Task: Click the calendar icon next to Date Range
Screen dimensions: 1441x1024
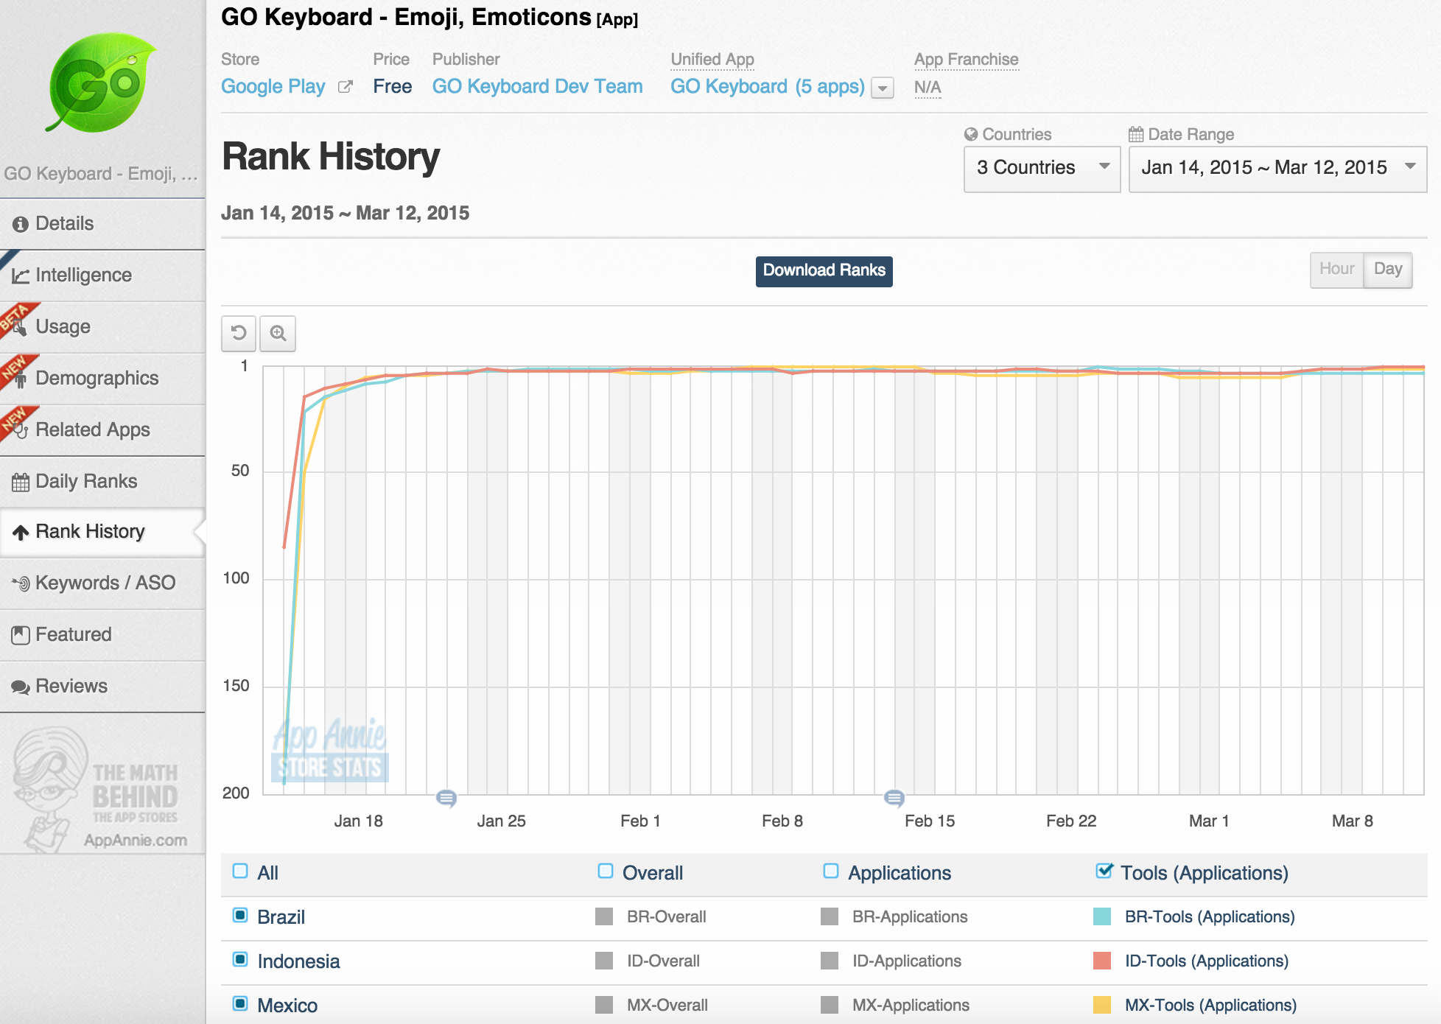Action: pos(1136,134)
